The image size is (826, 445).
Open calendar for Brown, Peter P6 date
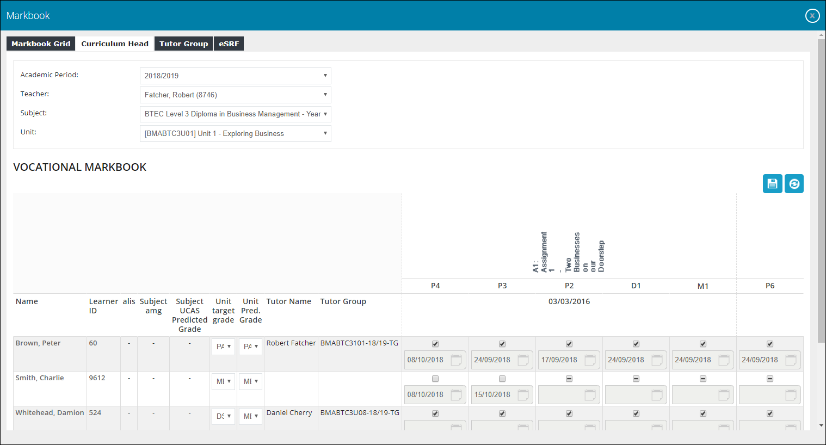click(791, 360)
